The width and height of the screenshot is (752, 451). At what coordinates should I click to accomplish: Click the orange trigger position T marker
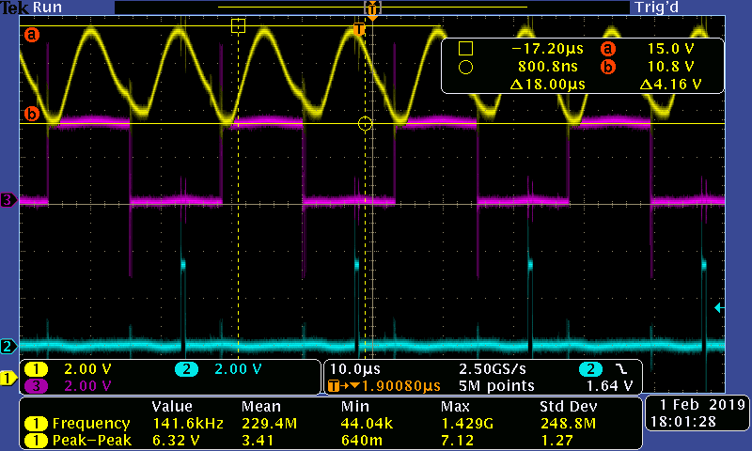359,29
